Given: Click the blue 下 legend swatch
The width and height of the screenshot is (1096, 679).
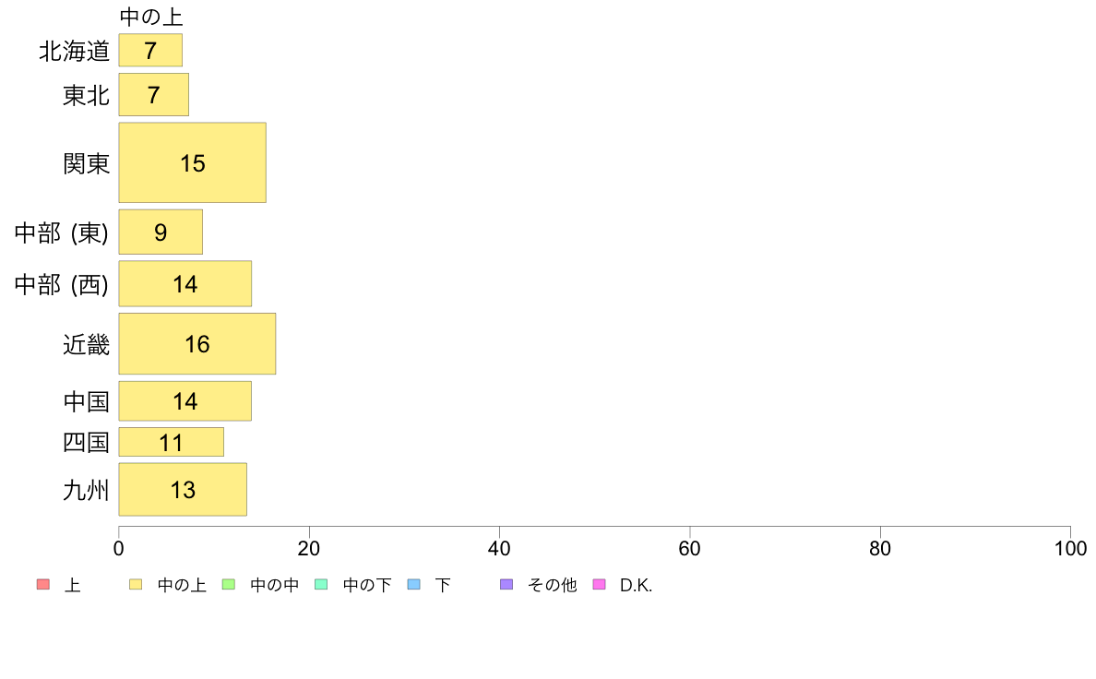Looking at the screenshot, I should [414, 585].
